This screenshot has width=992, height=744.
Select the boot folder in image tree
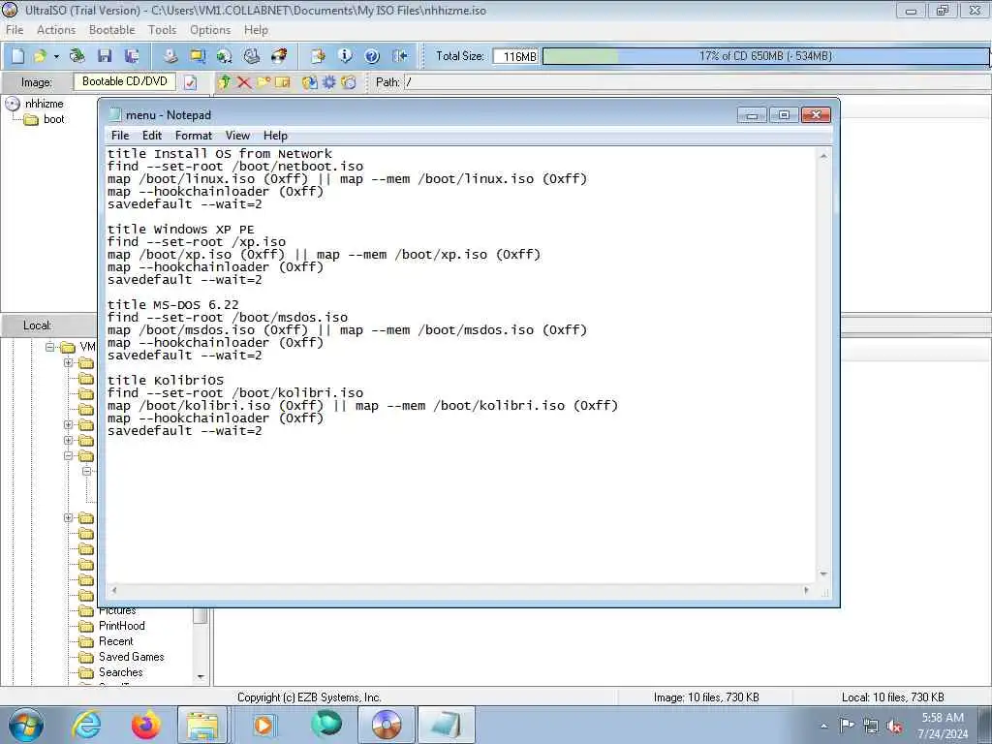[x=45, y=119]
